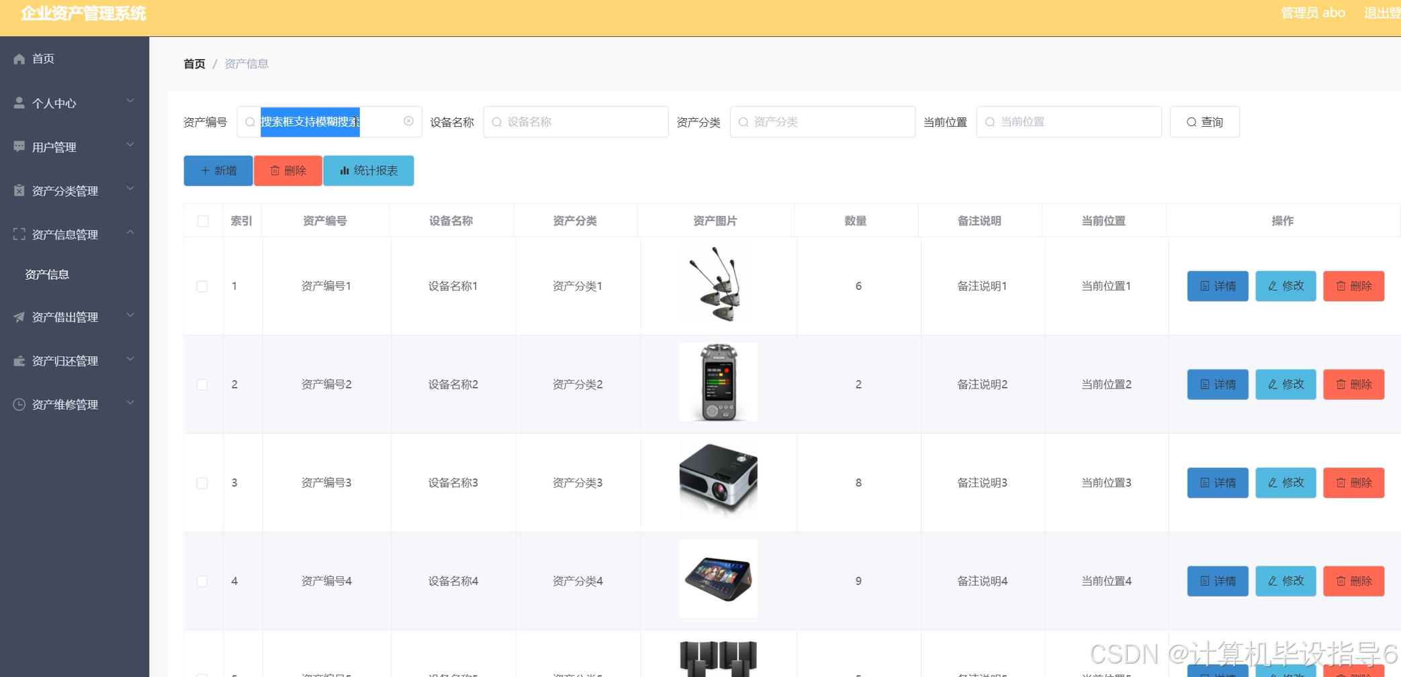Image resolution: width=1401 pixels, height=677 pixels.
Task: Open the 首页 sidebar menu item
Action: (75, 59)
